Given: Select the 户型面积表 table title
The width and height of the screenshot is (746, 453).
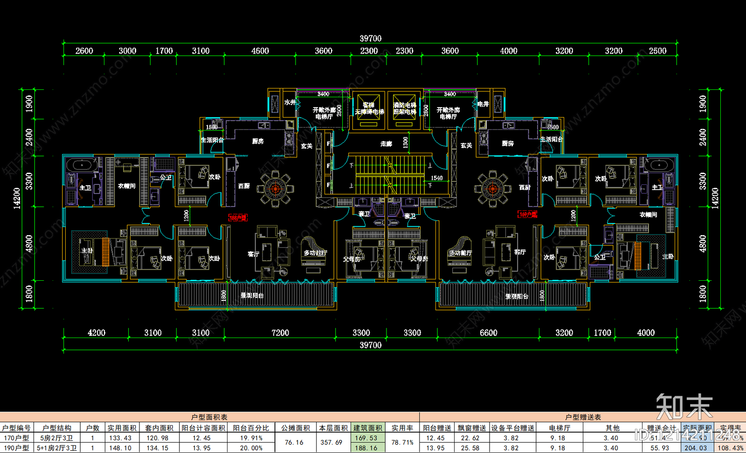Looking at the screenshot, I should point(209,417).
